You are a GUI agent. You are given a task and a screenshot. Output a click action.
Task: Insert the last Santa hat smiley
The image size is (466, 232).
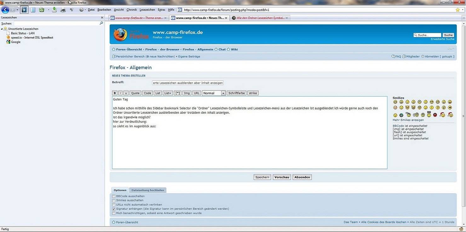coord(450,114)
